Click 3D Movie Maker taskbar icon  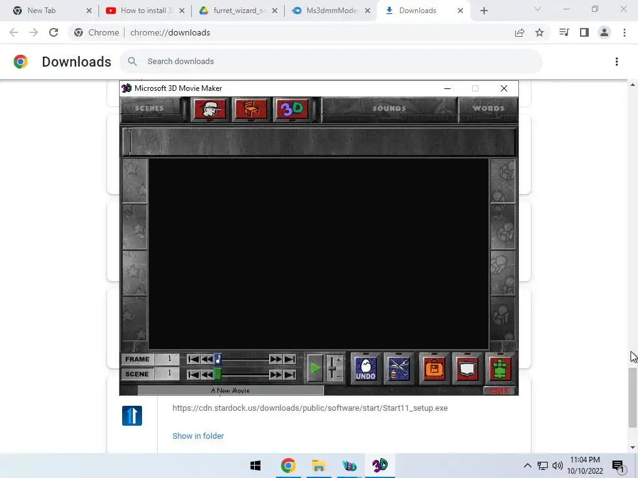click(x=380, y=466)
